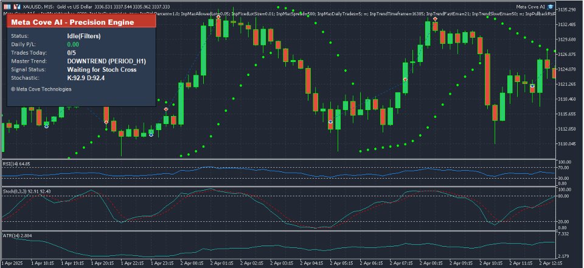Click the 3129.680 price scale label
The width and height of the screenshot is (584, 268).
pos(567,39)
